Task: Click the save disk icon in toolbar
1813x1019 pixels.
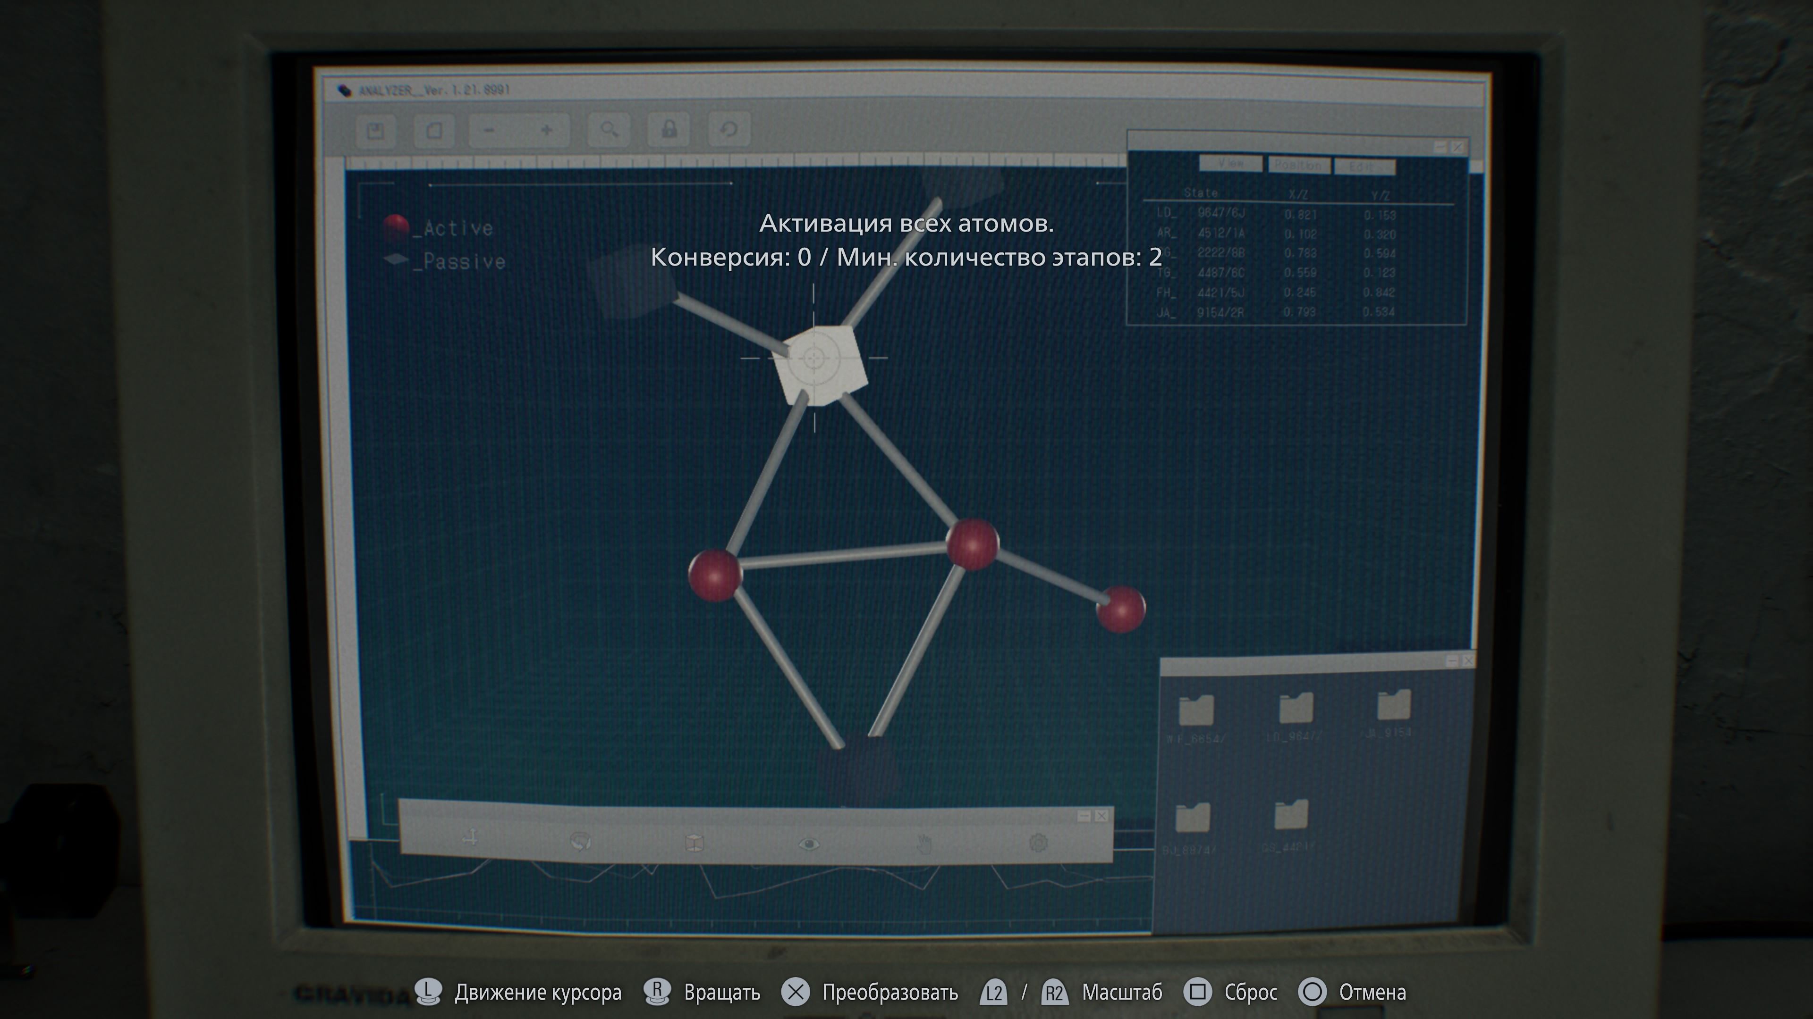Action: [375, 131]
